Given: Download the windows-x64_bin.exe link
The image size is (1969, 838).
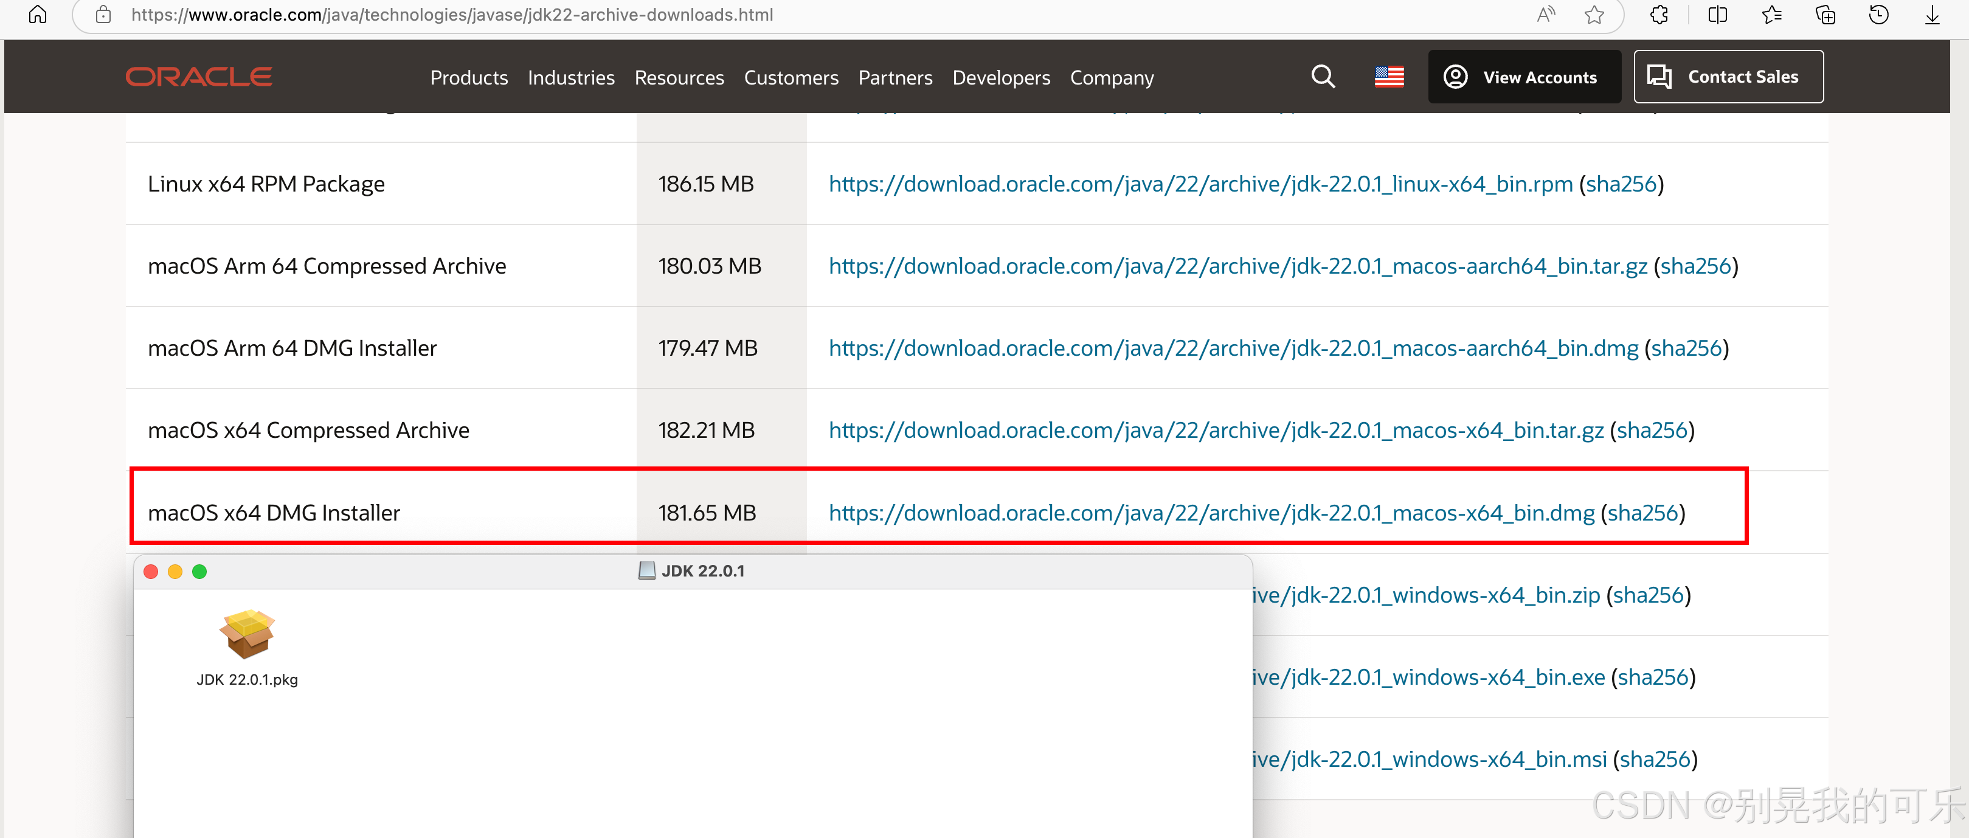Looking at the screenshot, I should pos(1428,677).
